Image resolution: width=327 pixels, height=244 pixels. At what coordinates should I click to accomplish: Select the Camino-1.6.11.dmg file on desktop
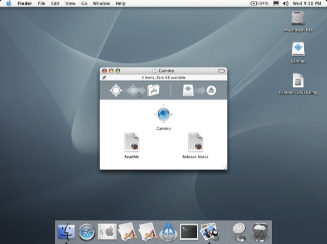298,80
